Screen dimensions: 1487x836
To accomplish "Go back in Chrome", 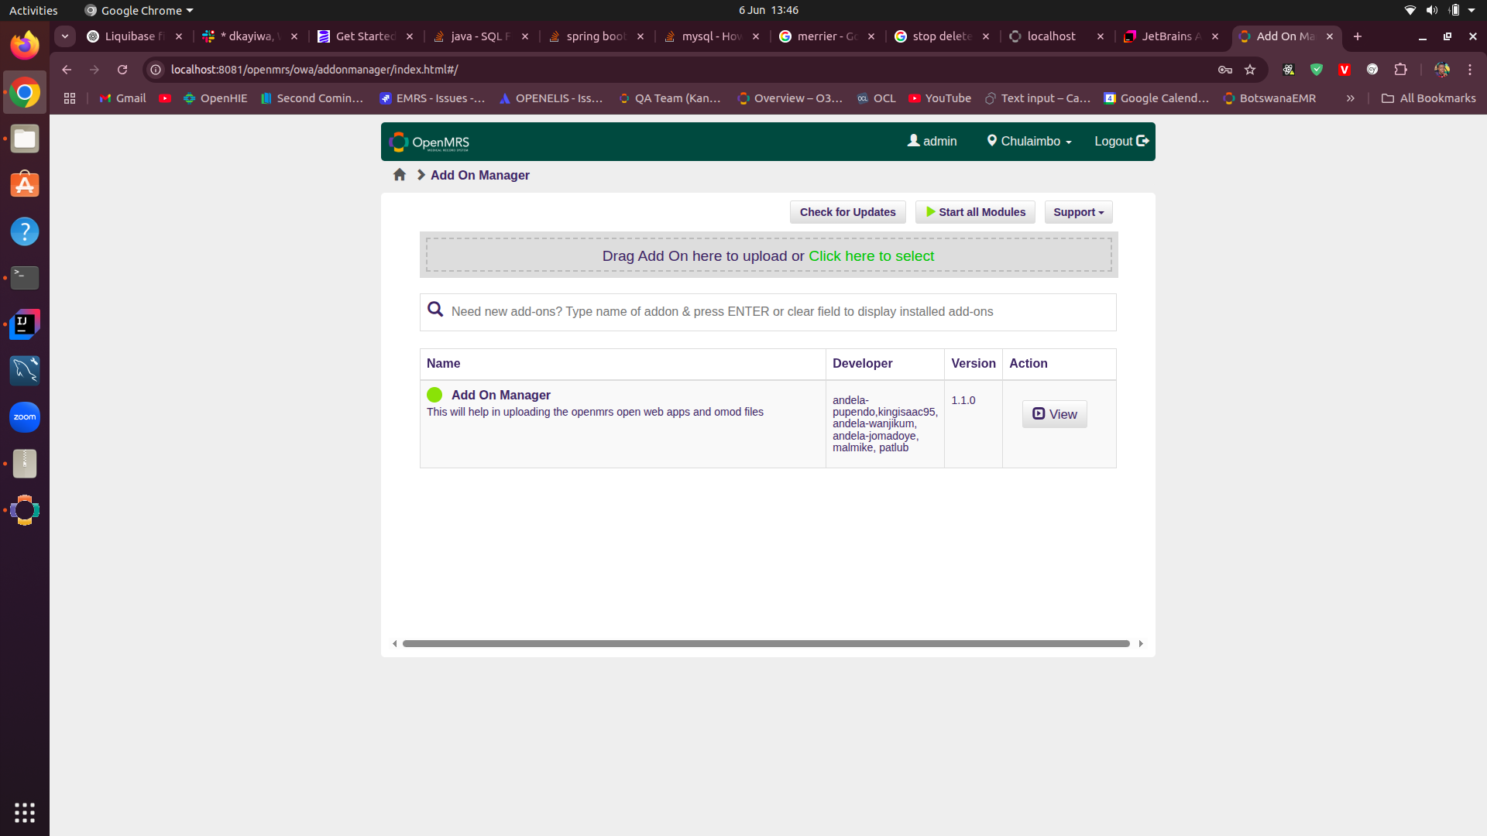I will (67, 70).
